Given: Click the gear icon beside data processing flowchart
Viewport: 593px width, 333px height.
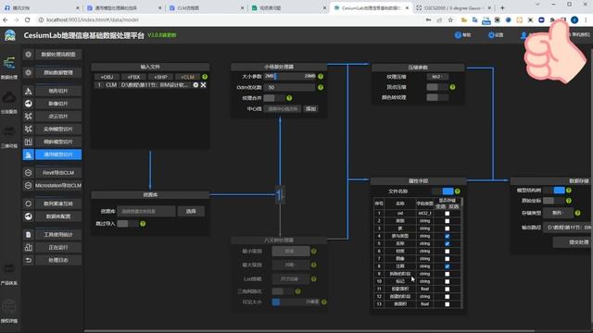Looking at the screenshot, I should (x=29, y=55).
